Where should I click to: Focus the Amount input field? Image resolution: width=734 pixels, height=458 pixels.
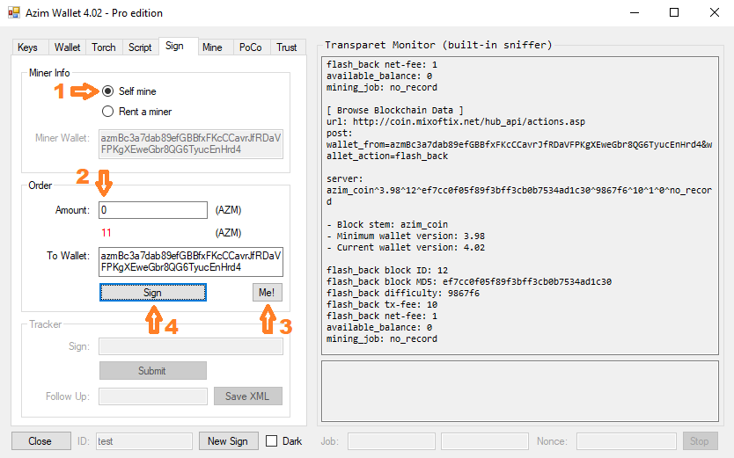(x=153, y=210)
